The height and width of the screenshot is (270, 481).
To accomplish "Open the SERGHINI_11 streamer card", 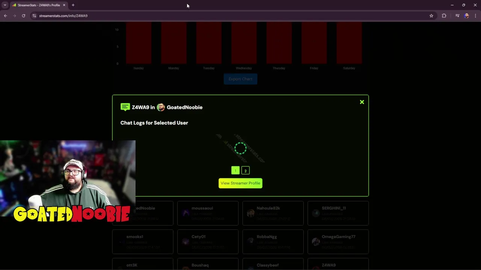I will pyautogui.click(x=338, y=213).
